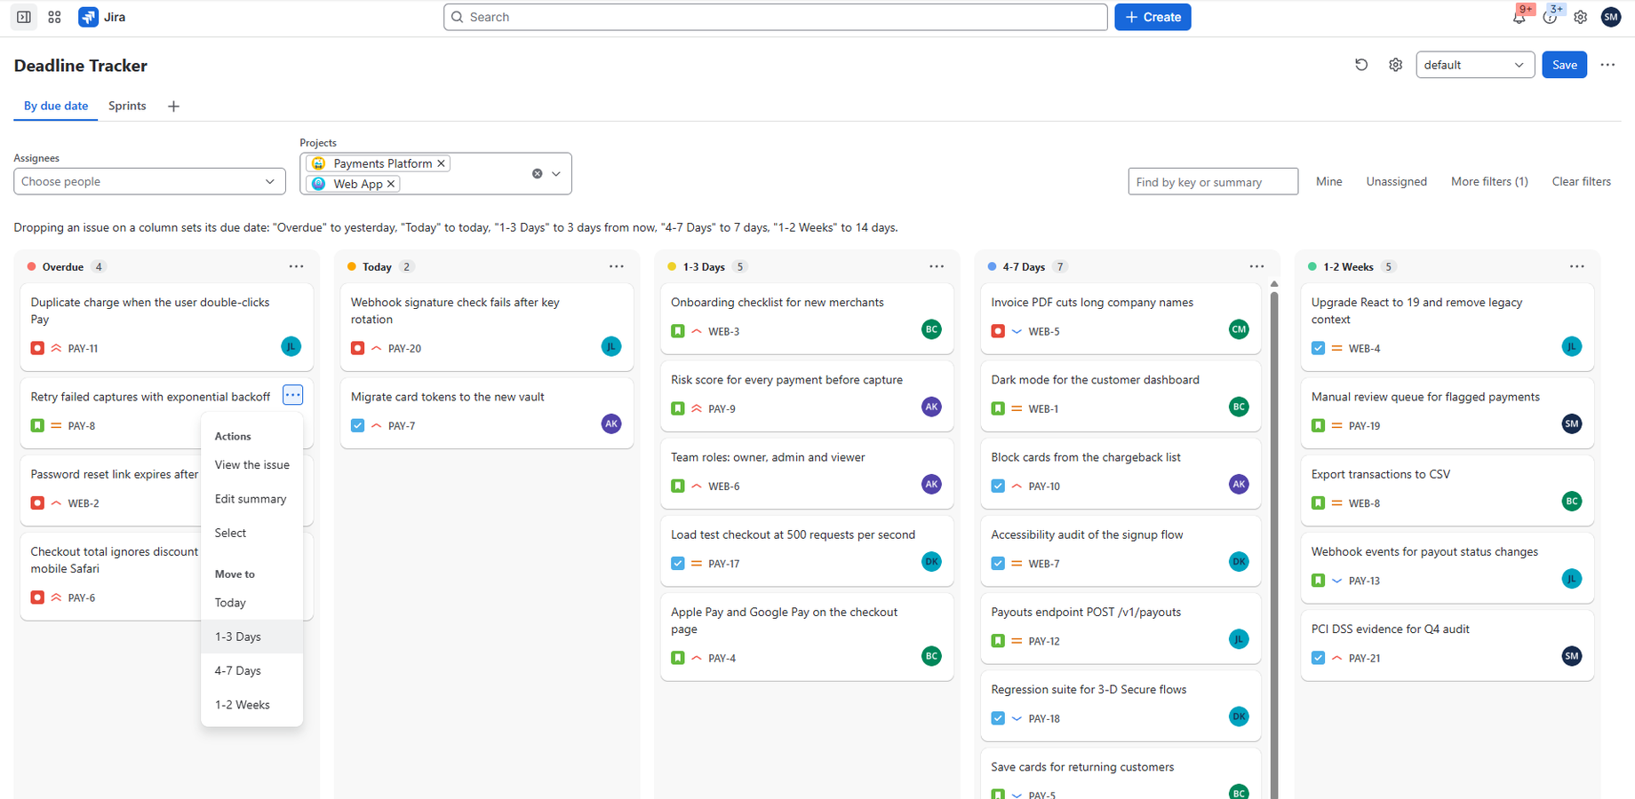The image size is (1635, 799).
Task: Click the Jira logo
Action: click(102, 17)
